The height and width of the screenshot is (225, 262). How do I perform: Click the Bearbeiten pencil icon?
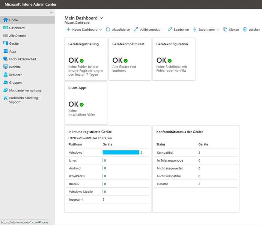click(x=170, y=29)
